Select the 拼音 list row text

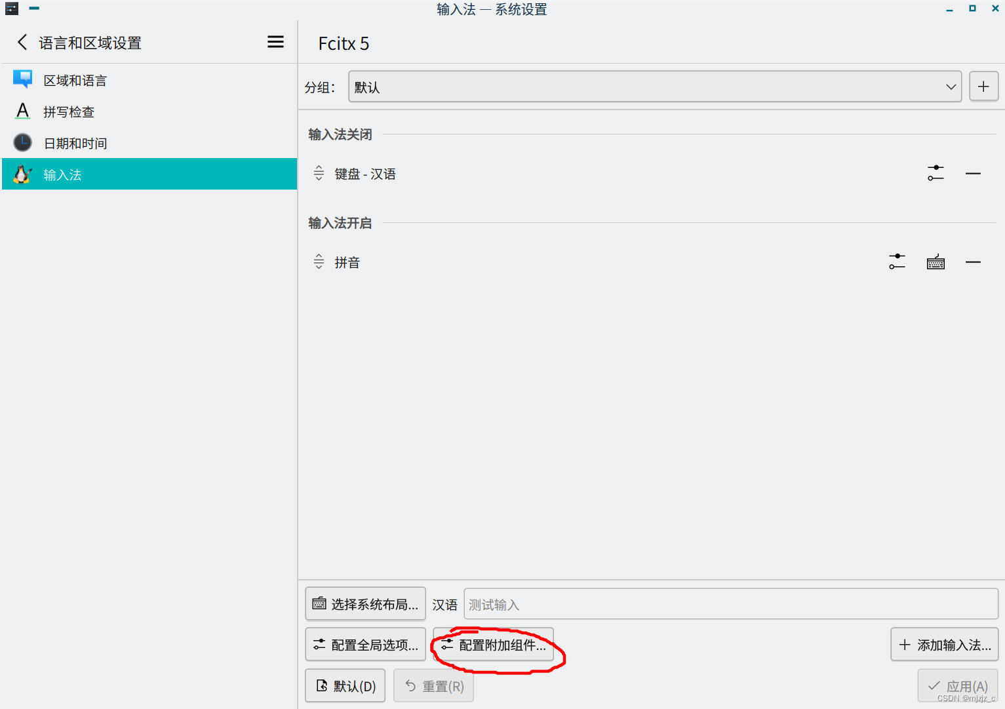(x=347, y=262)
